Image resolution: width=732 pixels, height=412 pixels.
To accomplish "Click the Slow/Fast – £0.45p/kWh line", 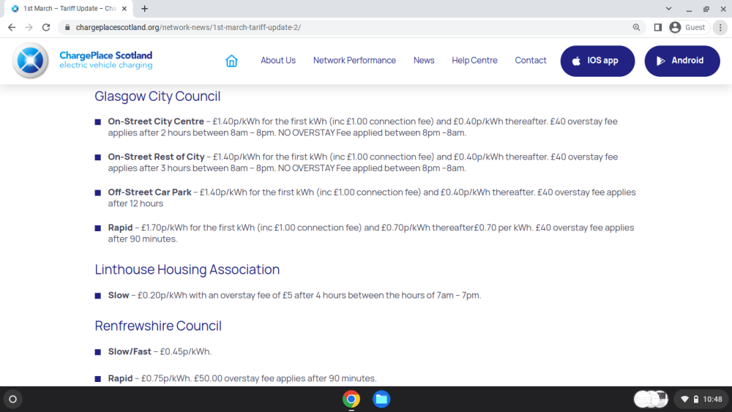I will point(160,352).
